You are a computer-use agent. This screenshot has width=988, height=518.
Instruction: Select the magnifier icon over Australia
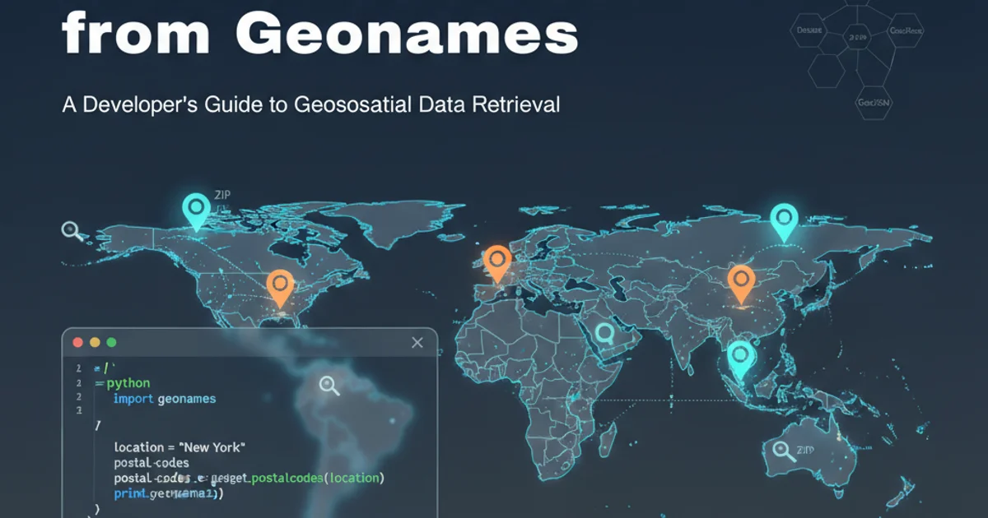781,451
